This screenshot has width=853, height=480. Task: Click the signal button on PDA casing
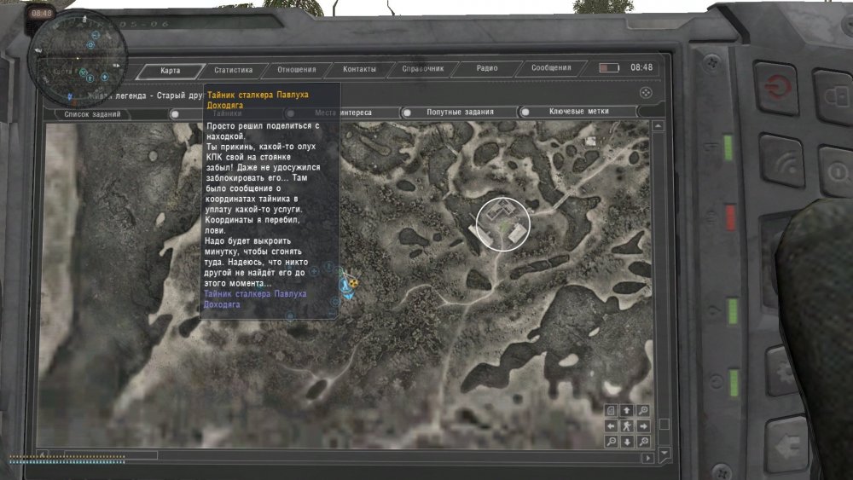pos(782,161)
